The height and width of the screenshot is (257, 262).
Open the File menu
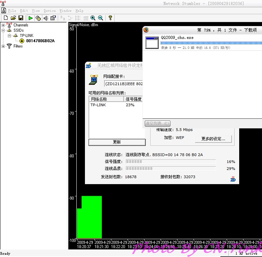[x=12, y=11]
